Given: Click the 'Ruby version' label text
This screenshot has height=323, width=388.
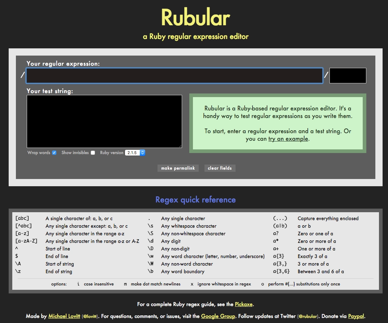Looking at the screenshot, I should click(112, 153).
